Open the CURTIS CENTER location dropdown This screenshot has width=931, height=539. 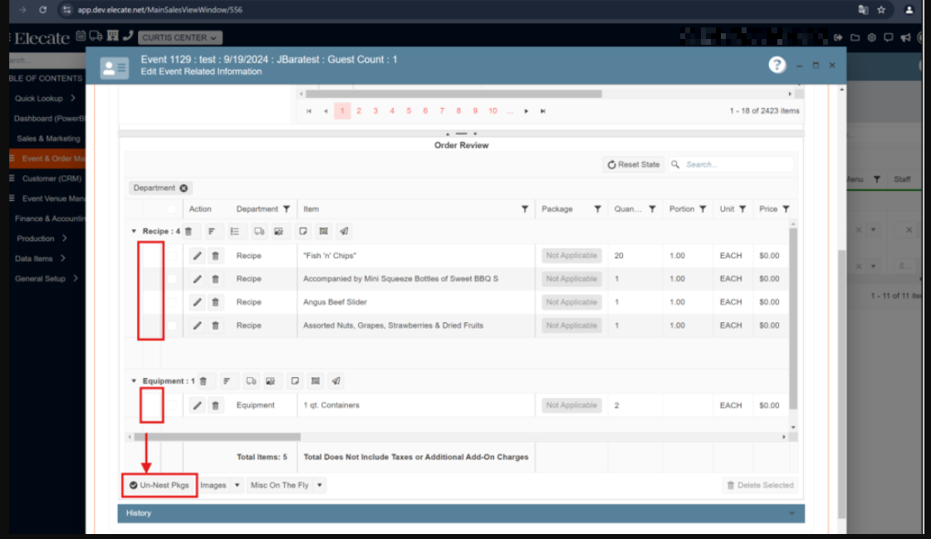[180, 37]
